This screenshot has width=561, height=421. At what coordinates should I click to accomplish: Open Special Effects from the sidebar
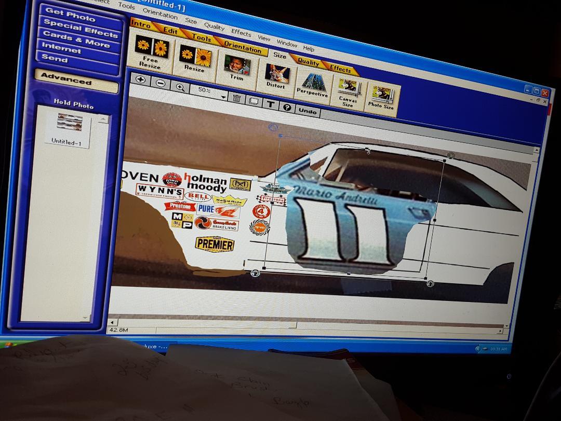click(x=80, y=28)
